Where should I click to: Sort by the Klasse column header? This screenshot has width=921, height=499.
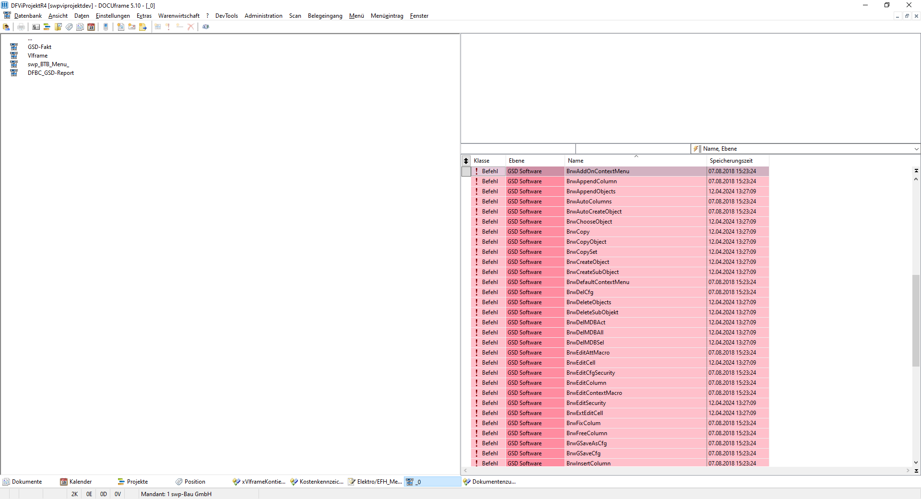(488, 161)
